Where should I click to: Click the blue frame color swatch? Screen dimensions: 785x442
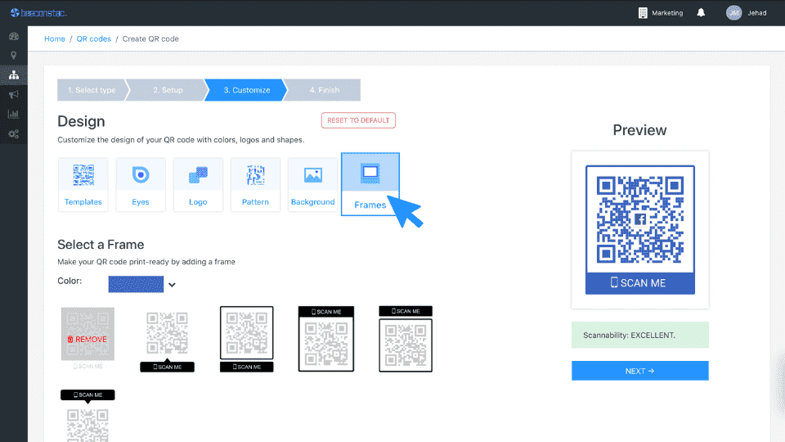pos(137,284)
